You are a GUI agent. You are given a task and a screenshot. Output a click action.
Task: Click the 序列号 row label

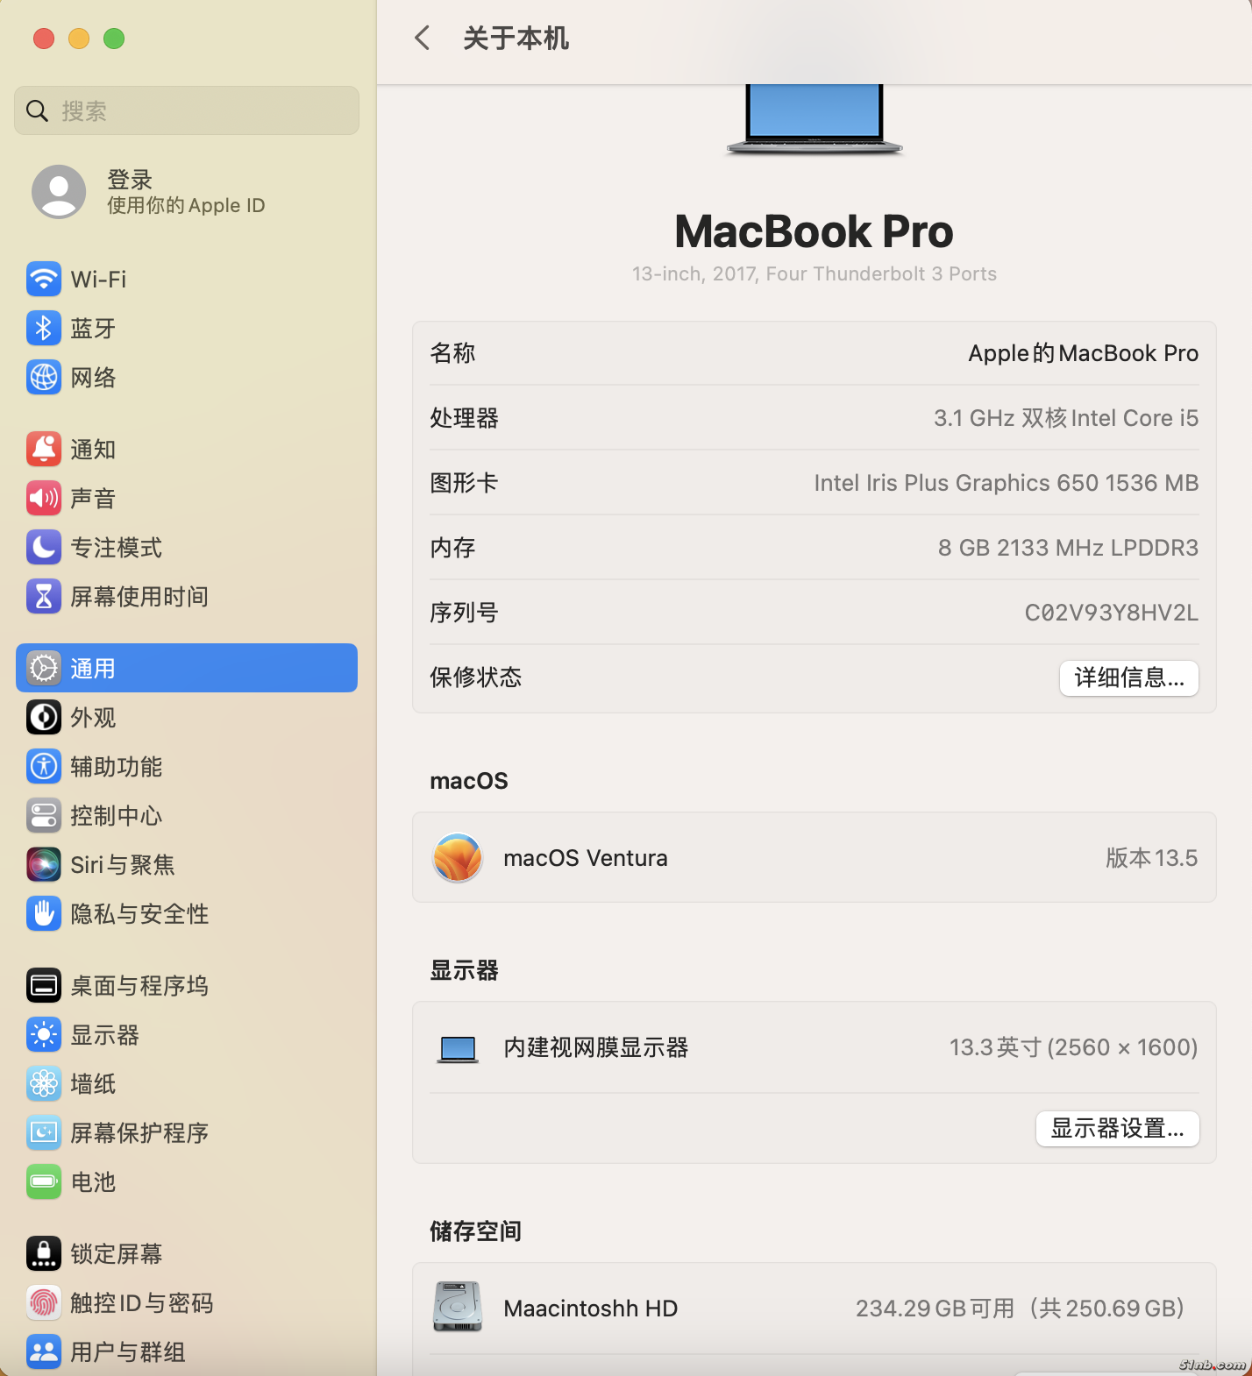click(x=465, y=613)
